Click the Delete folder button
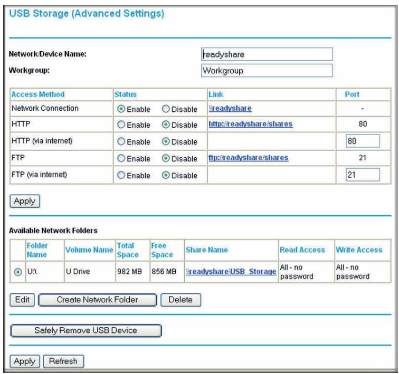The height and width of the screenshot is (374, 399). pos(180,300)
